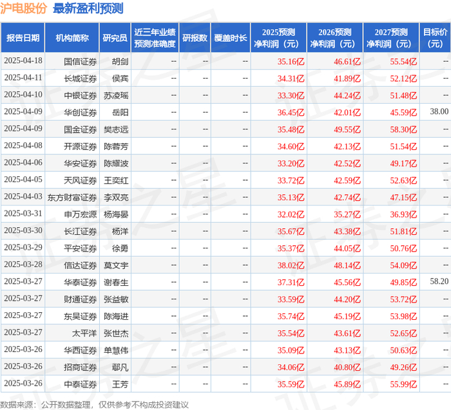Click the 55.54亿 profit value

tap(403, 62)
